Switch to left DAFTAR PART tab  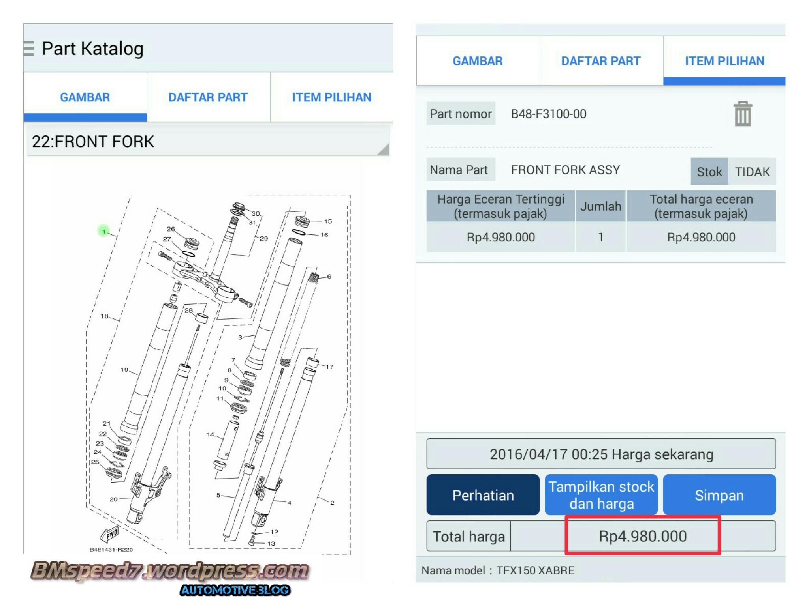[208, 97]
